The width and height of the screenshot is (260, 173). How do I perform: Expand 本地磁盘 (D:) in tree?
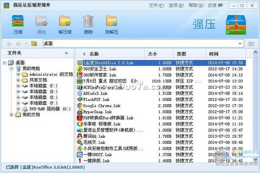[18, 91]
